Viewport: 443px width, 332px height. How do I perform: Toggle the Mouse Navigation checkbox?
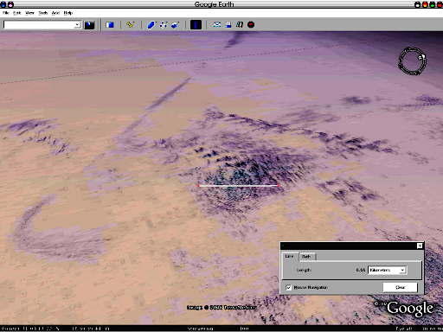(289, 287)
